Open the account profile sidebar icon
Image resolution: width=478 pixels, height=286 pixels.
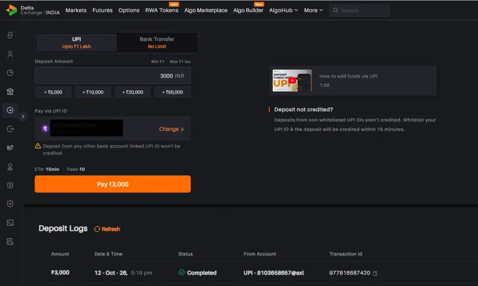click(x=10, y=54)
